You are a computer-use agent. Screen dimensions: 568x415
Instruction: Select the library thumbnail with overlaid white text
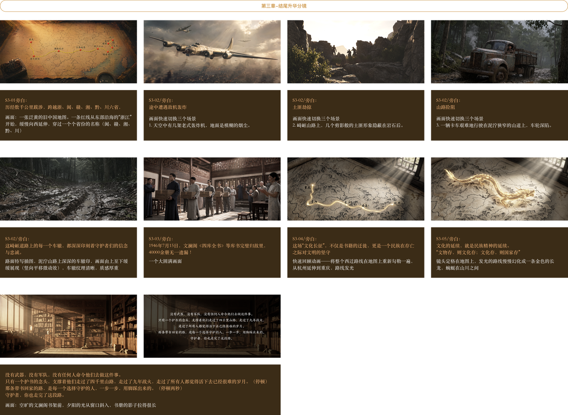point(212,326)
